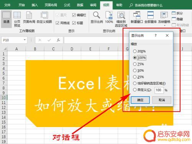Select the 100% zoom radio option

(135, 58)
